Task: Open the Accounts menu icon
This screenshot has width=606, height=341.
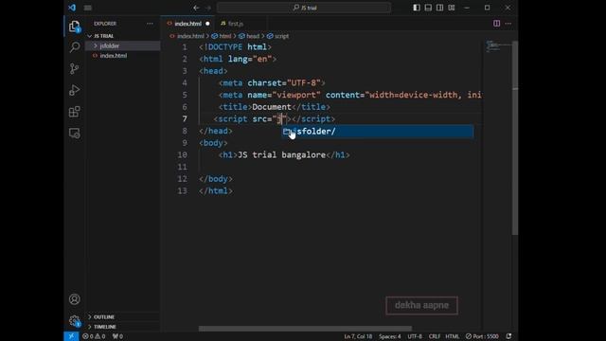Action: tap(75, 299)
